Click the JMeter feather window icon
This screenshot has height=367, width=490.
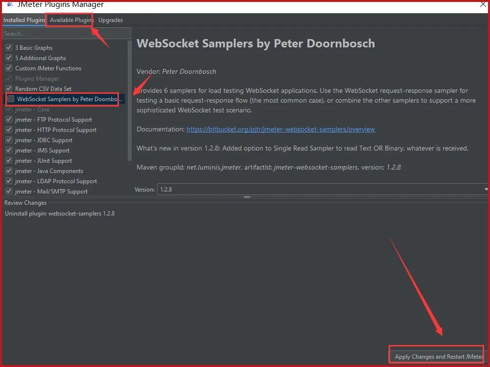coord(10,4)
